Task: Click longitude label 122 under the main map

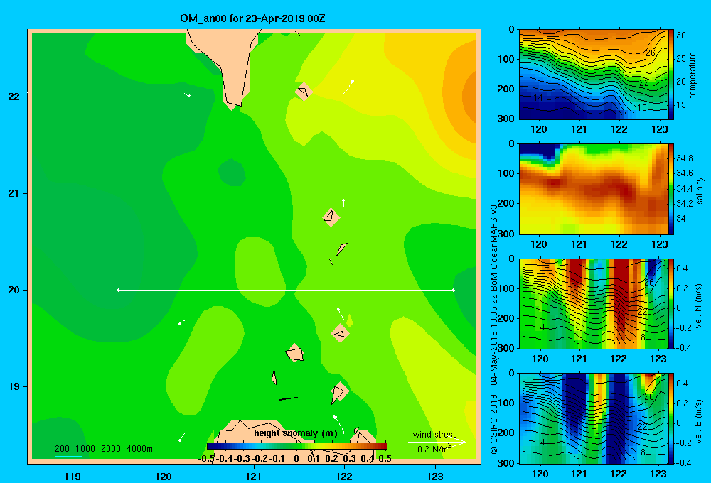Action: click(344, 476)
